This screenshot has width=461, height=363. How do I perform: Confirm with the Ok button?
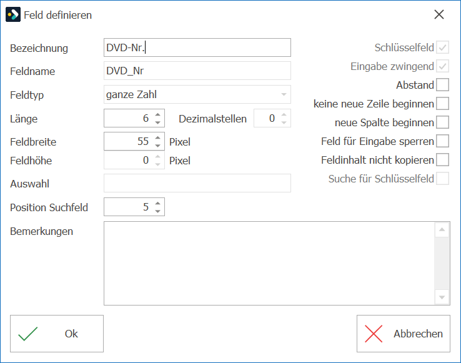click(57, 334)
